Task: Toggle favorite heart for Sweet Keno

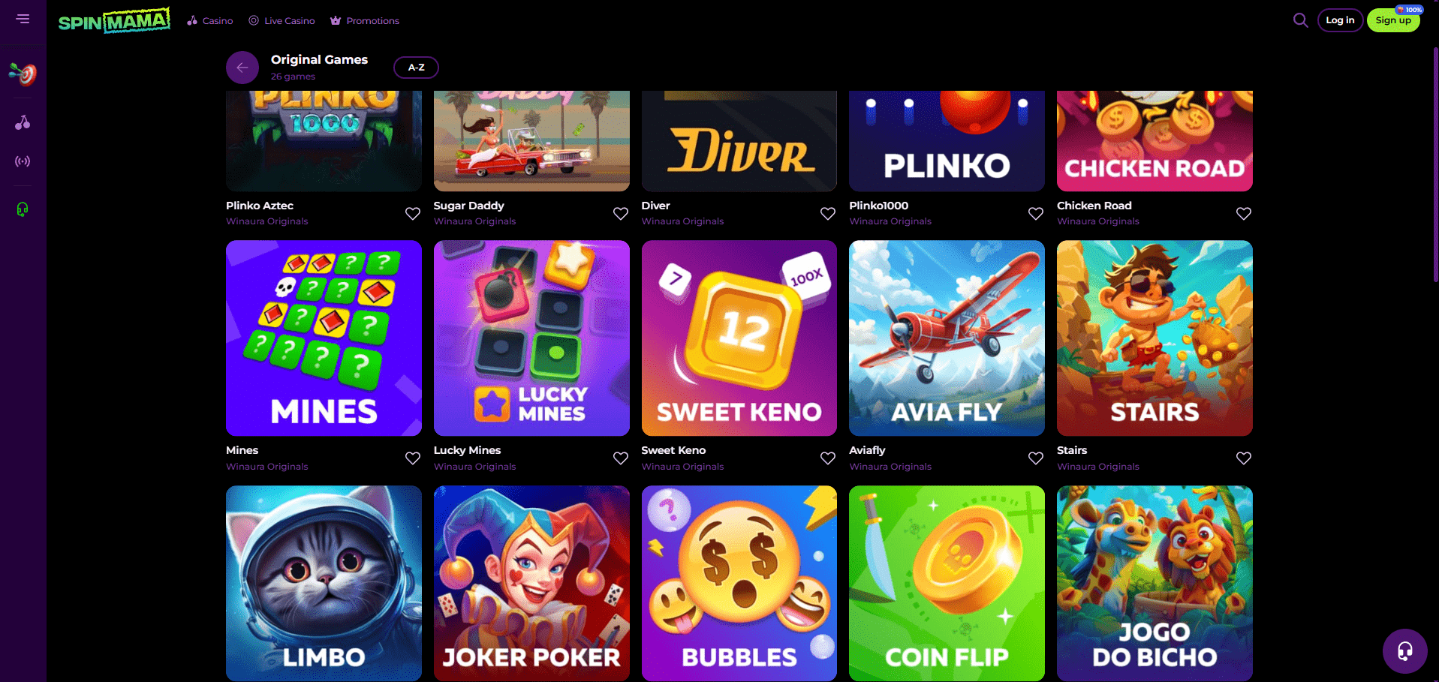Action: click(828, 458)
